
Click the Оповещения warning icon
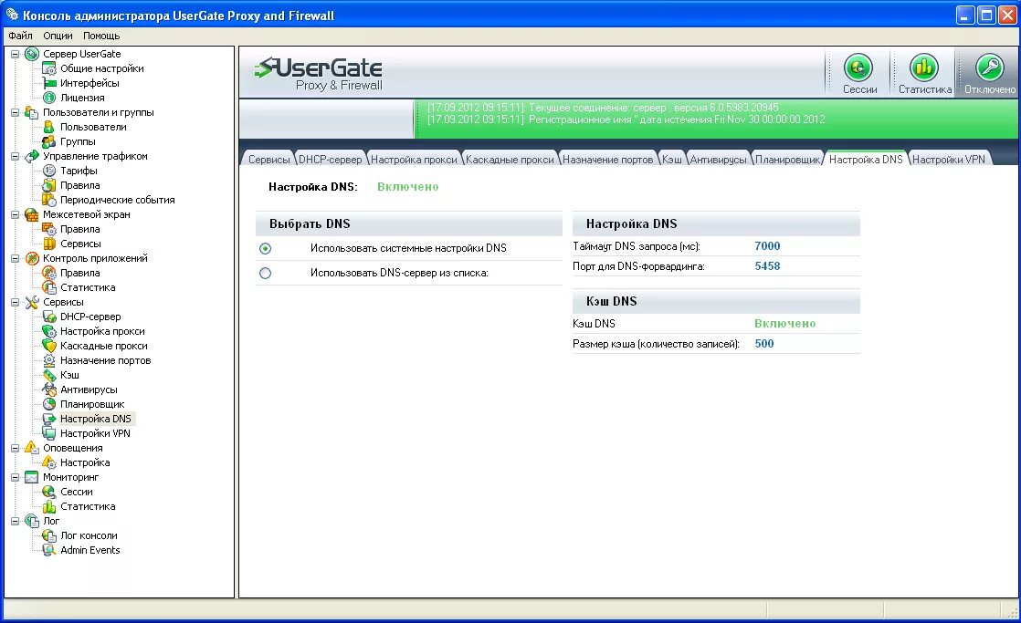pyautogui.click(x=31, y=448)
